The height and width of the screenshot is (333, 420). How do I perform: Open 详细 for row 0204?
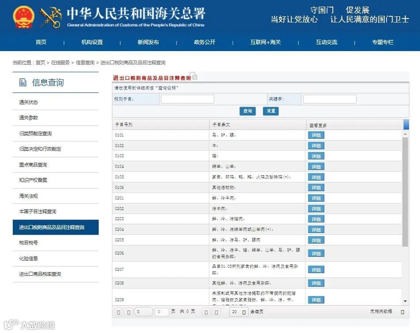(316, 229)
